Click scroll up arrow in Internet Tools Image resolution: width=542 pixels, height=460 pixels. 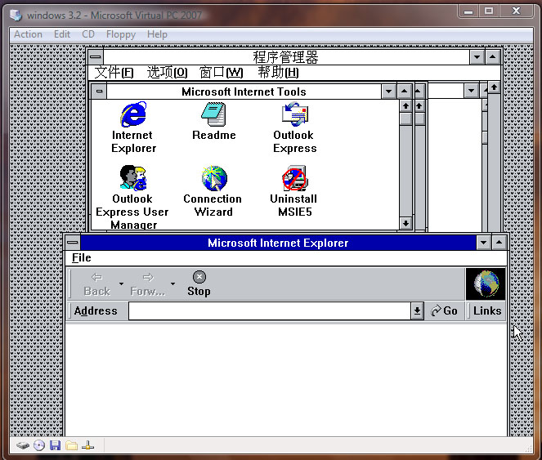click(x=405, y=105)
